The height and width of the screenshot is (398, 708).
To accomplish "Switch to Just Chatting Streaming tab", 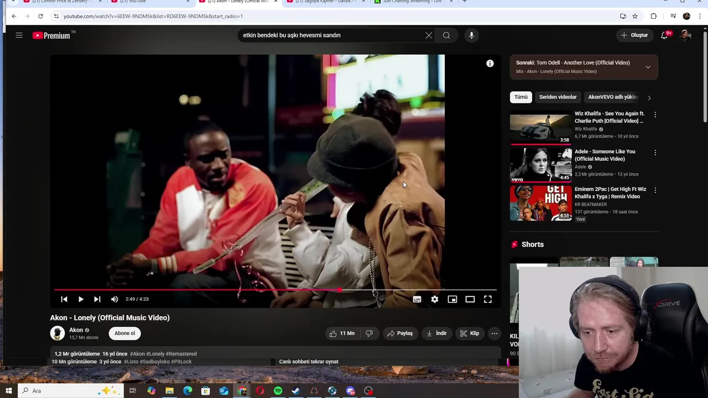I will coord(412,2).
